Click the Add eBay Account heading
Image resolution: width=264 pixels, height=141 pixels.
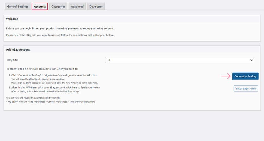[18, 50]
